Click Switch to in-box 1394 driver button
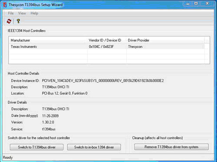 (x=94, y=147)
